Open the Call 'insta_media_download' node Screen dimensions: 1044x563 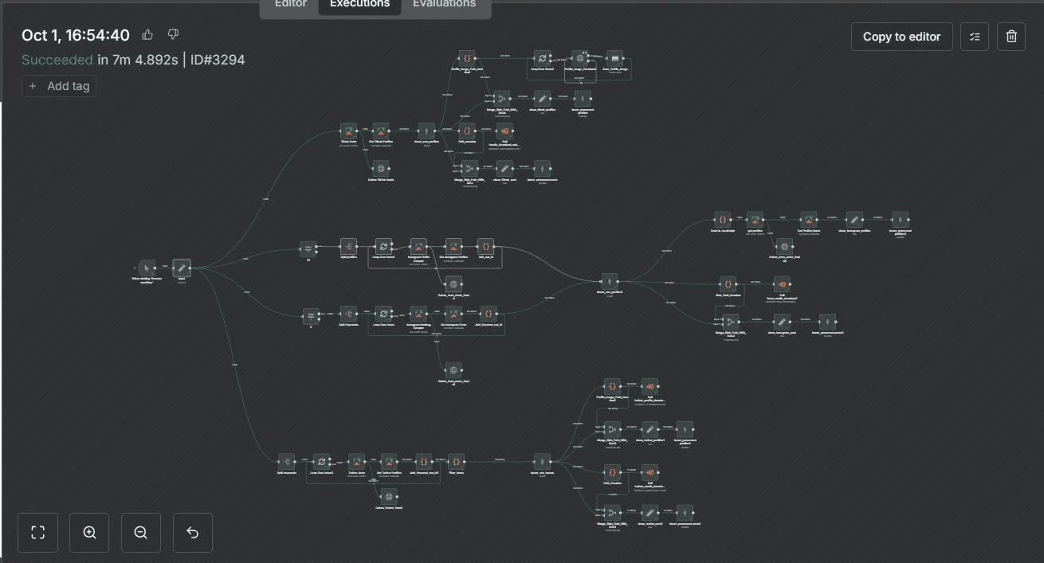click(x=782, y=285)
